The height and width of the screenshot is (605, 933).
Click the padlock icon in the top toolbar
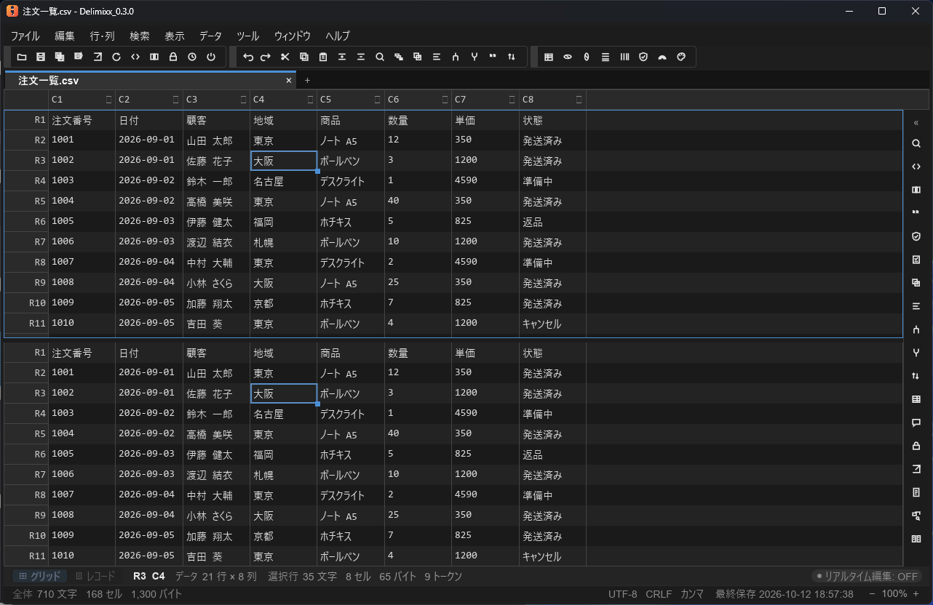point(173,57)
